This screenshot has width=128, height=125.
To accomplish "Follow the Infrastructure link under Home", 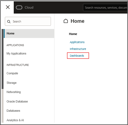I will tap(78, 49).
